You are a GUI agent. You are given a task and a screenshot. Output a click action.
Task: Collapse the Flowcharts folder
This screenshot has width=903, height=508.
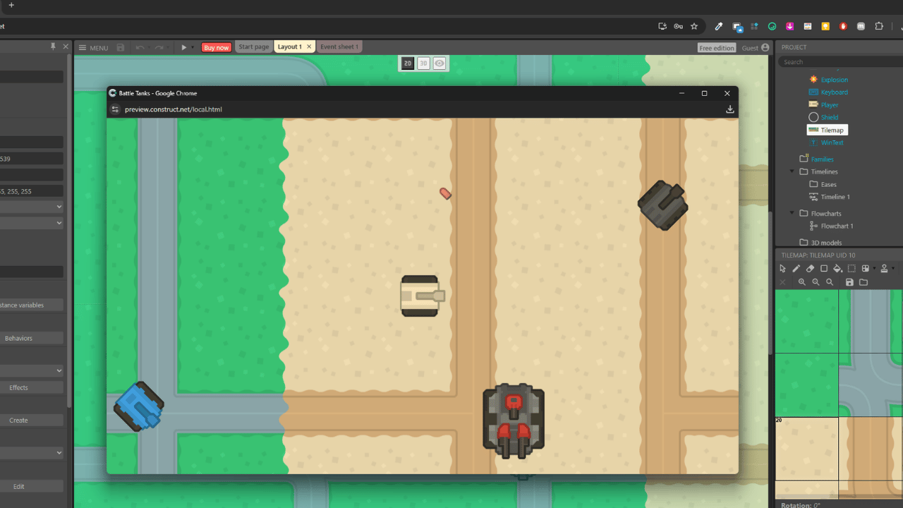click(792, 213)
